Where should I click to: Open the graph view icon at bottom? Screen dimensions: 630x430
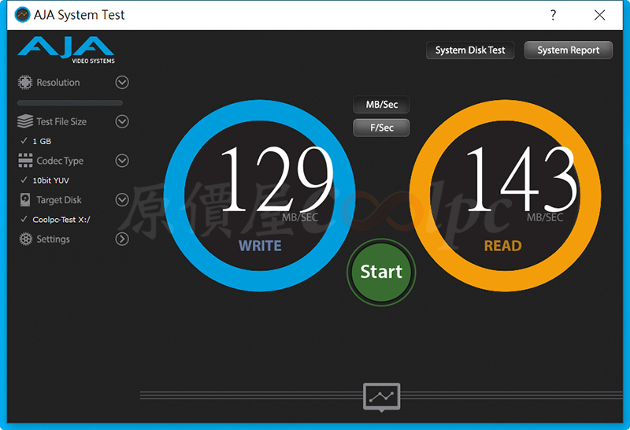click(x=381, y=397)
